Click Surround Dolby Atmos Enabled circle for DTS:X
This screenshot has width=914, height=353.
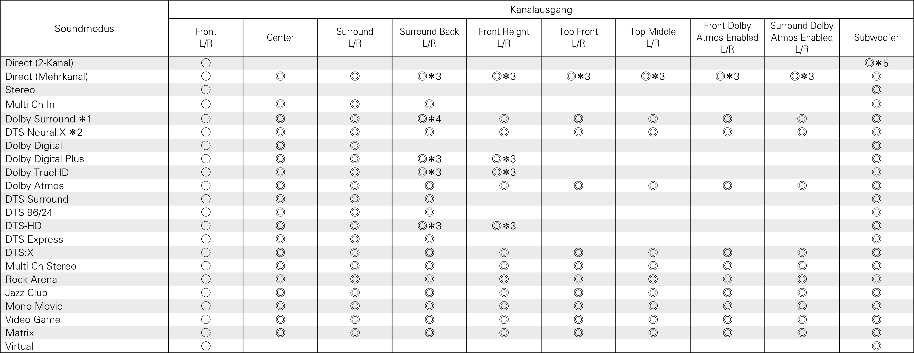pyautogui.click(x=802, y=252)
